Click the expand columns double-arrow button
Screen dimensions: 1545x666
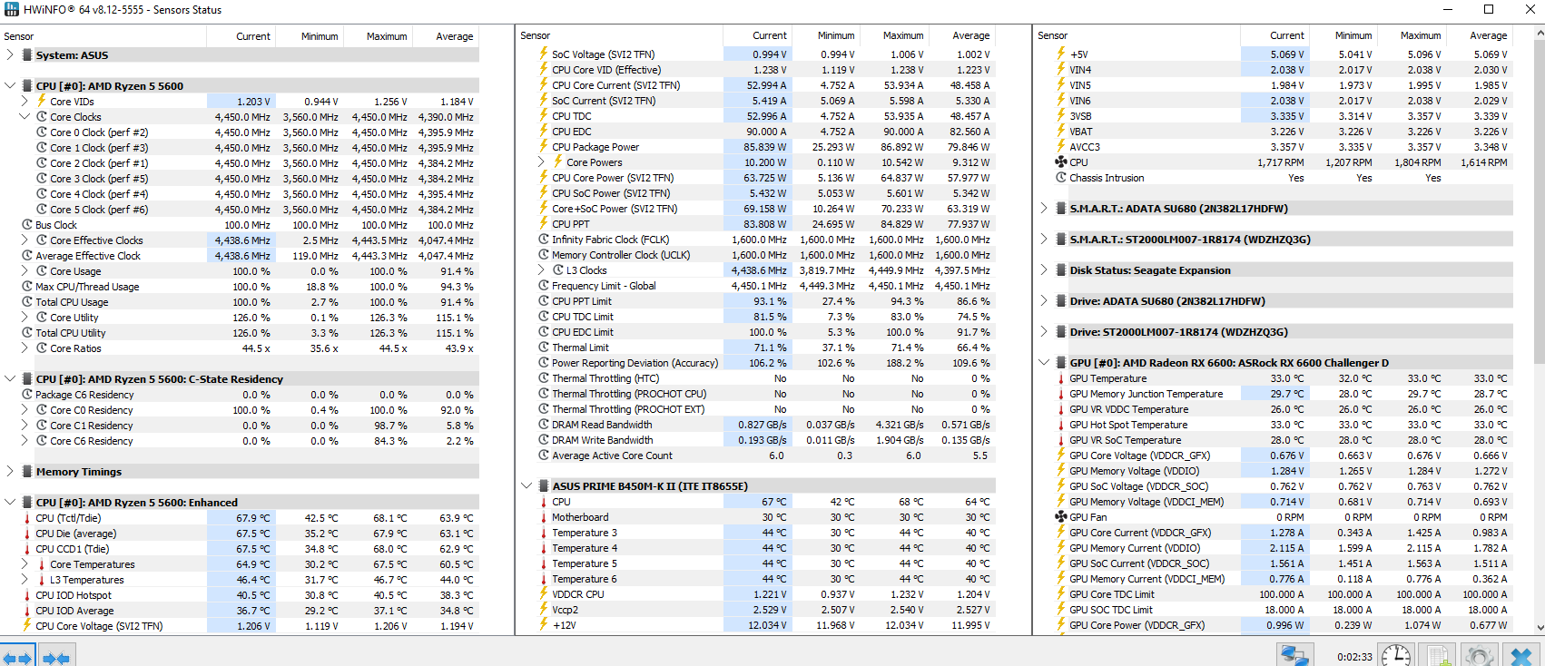pos(17,656)
